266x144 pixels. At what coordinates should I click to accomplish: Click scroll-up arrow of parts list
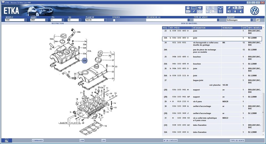click(x=263, y=27)
